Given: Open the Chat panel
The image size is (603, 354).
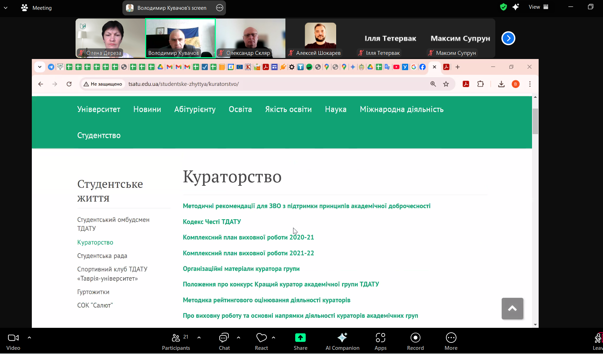Looking at the screenshot, I should 224,341.
